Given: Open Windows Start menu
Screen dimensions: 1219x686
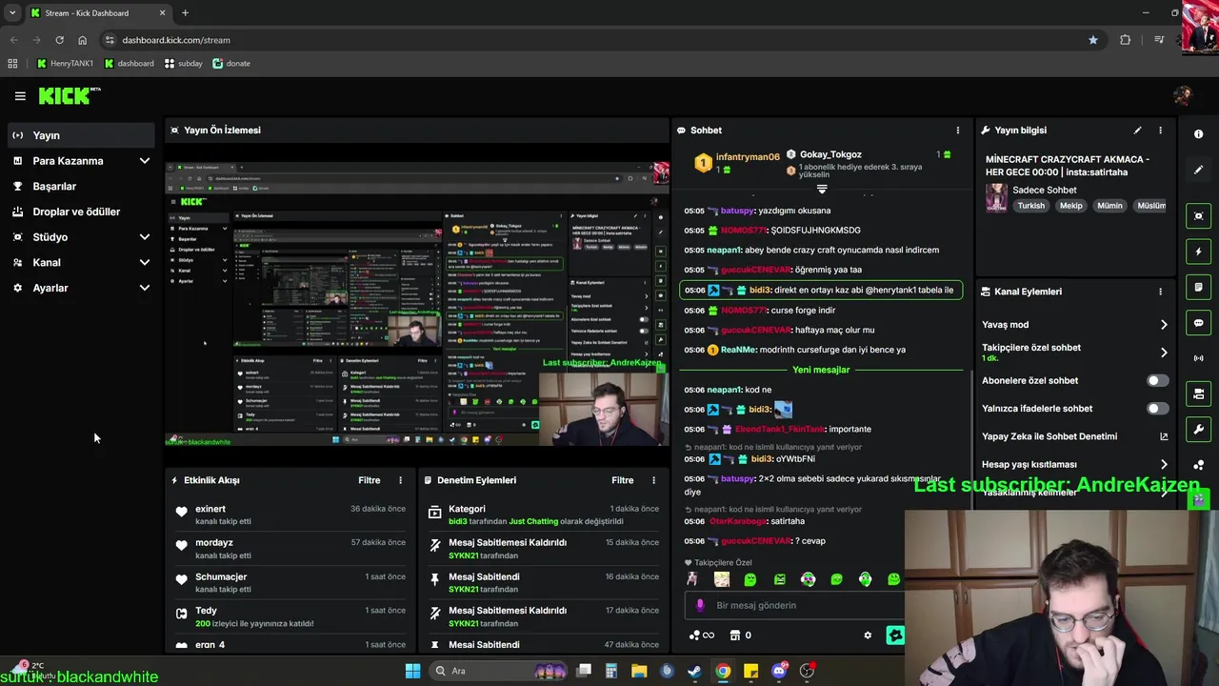Looking at the screenshot, I should point(412,671).
